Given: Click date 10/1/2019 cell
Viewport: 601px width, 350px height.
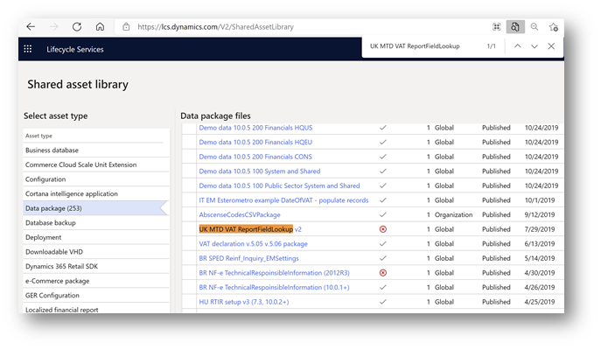Looking at the screenshot, I should 539,200.
